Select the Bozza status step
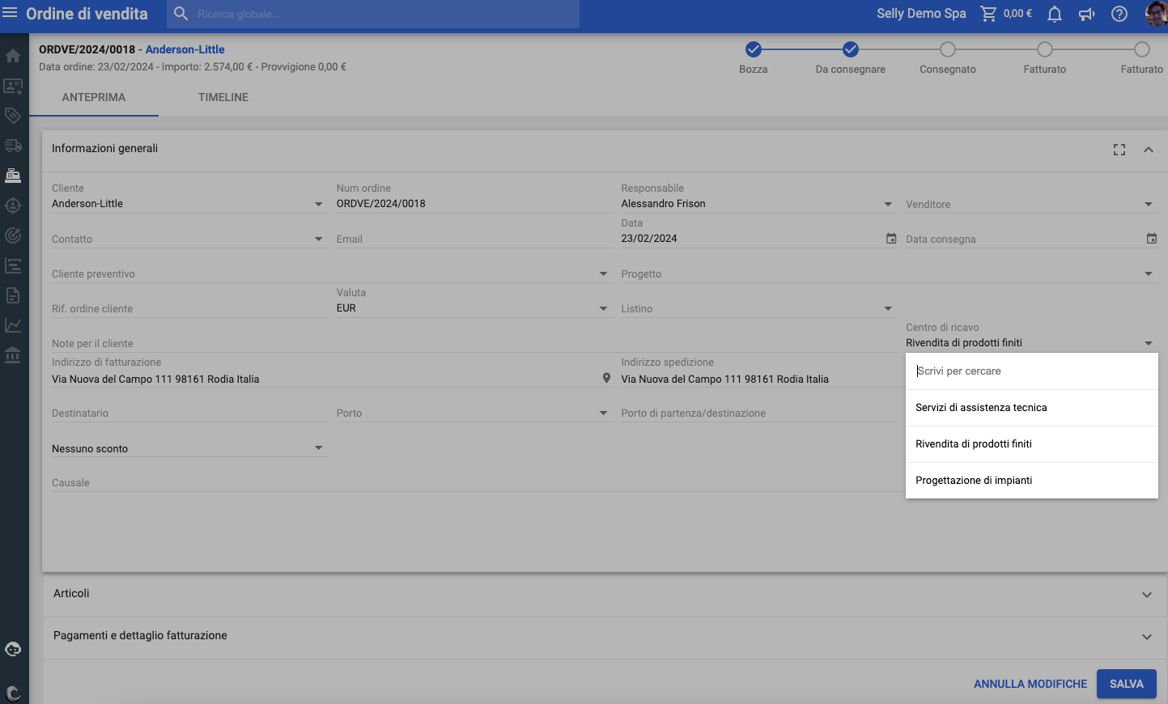Screen dimensions: 1168x704 [753, 50]
